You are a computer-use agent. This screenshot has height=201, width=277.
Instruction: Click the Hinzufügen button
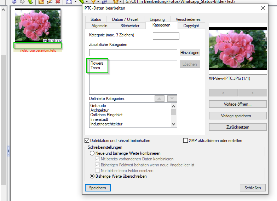[x=190, y=53]
